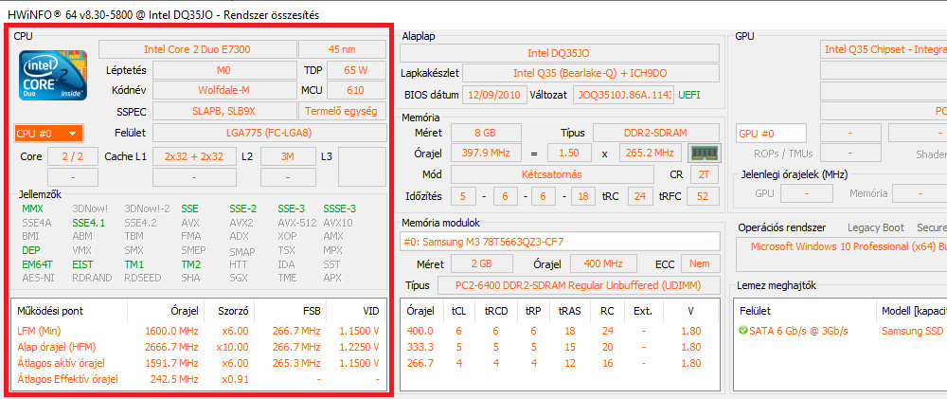Click the green SATA status check icon

(x=745, y=330)
